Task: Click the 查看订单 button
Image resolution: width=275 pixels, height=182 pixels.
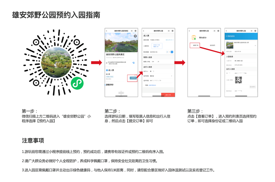Action: [196, 45]
